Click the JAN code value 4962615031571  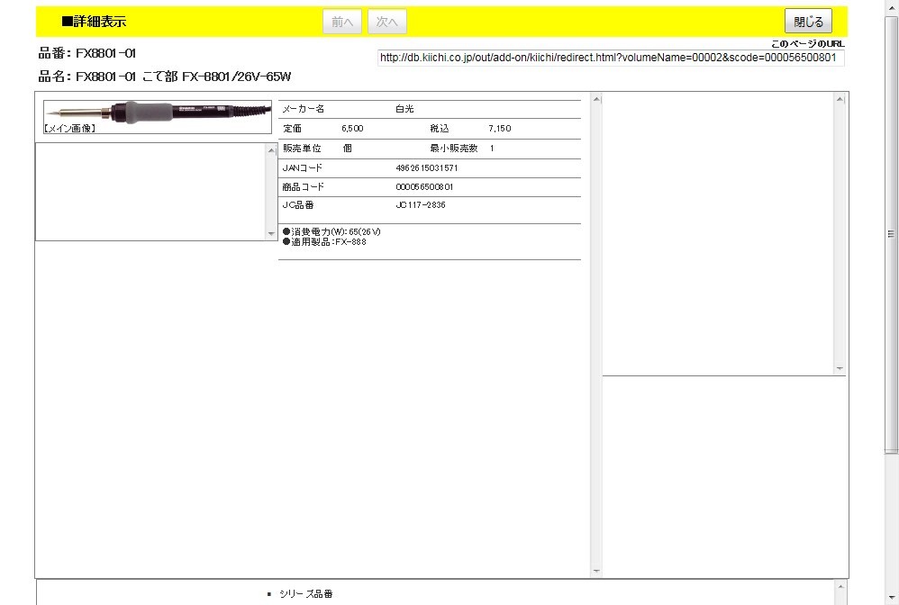coord(427,167)
